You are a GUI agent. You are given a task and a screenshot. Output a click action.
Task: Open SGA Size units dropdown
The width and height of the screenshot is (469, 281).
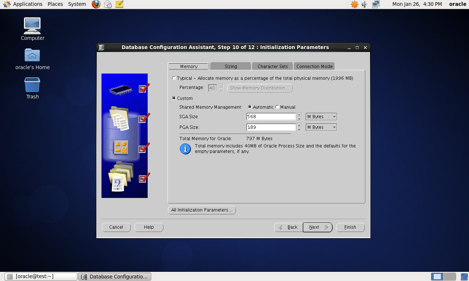click(x=321, y=117)
